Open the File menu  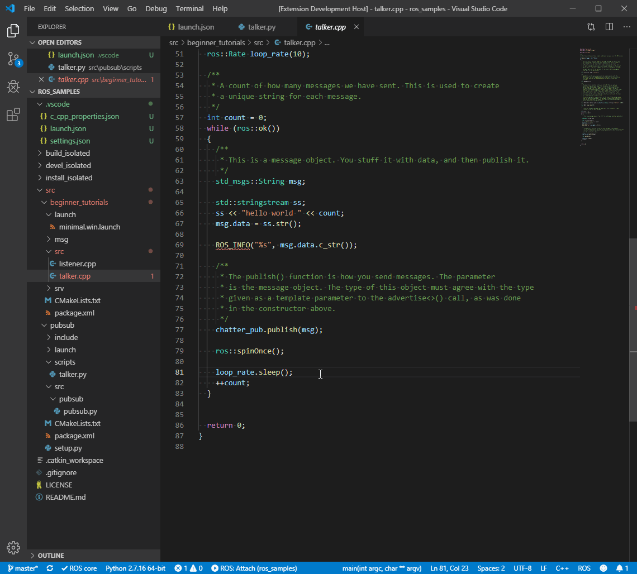point(29,8)
